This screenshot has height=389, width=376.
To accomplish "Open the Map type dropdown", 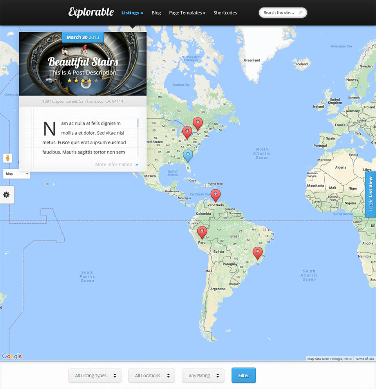I will (x=16, y=174).
